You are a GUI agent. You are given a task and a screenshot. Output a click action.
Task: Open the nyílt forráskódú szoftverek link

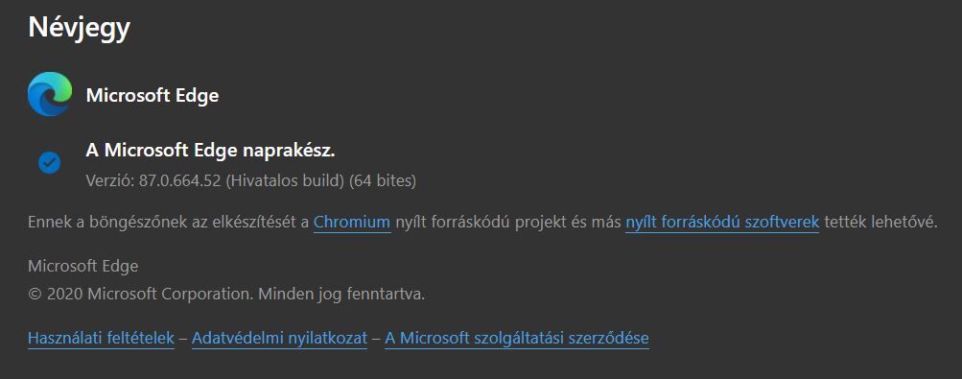(722, 222)
